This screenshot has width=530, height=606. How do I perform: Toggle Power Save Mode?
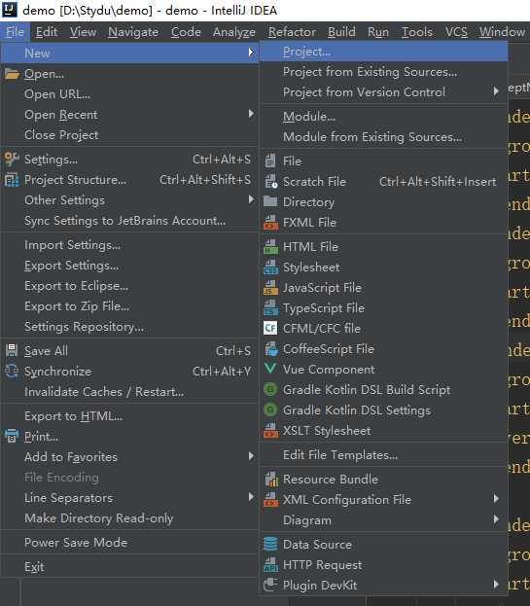click(x=129, y=542)
